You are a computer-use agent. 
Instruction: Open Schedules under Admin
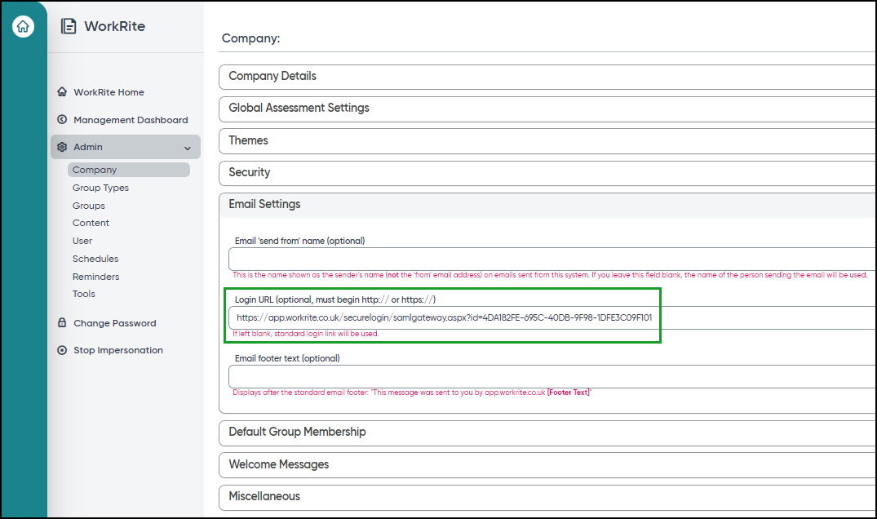pos(95,259)
